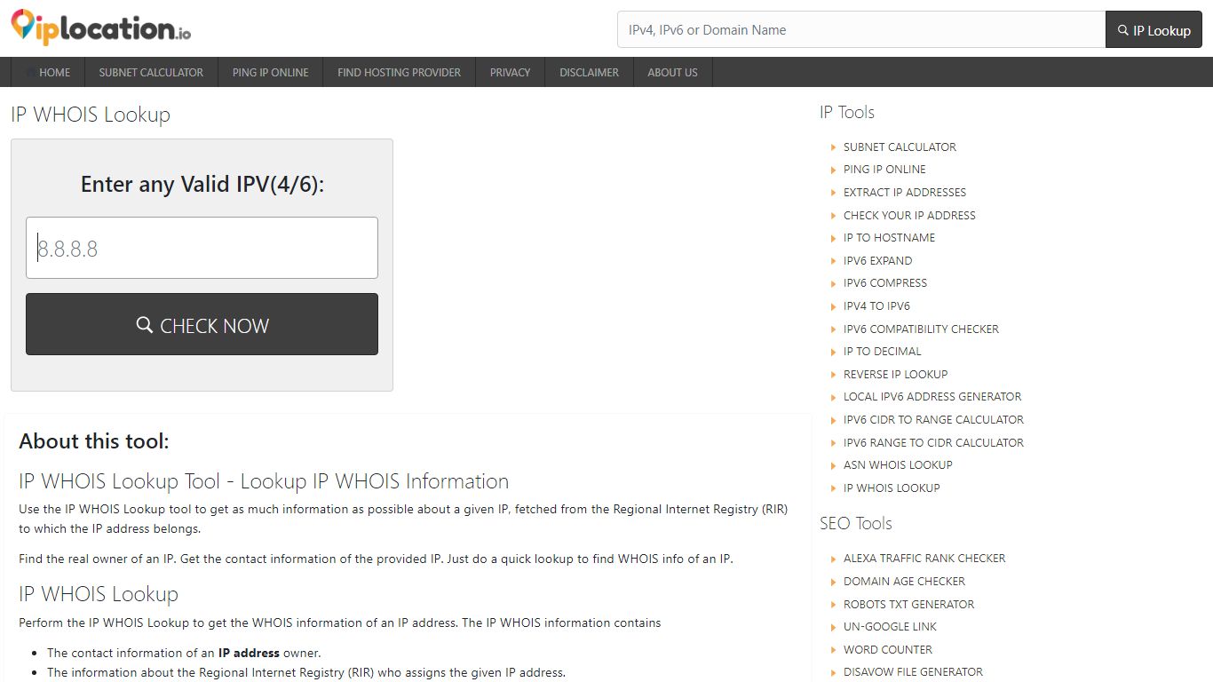Open SUBNET CALCULATOR in the navigation bar
Image resolution: width=1213 pixels, height=682 pixels.
[x=151, y=72]
